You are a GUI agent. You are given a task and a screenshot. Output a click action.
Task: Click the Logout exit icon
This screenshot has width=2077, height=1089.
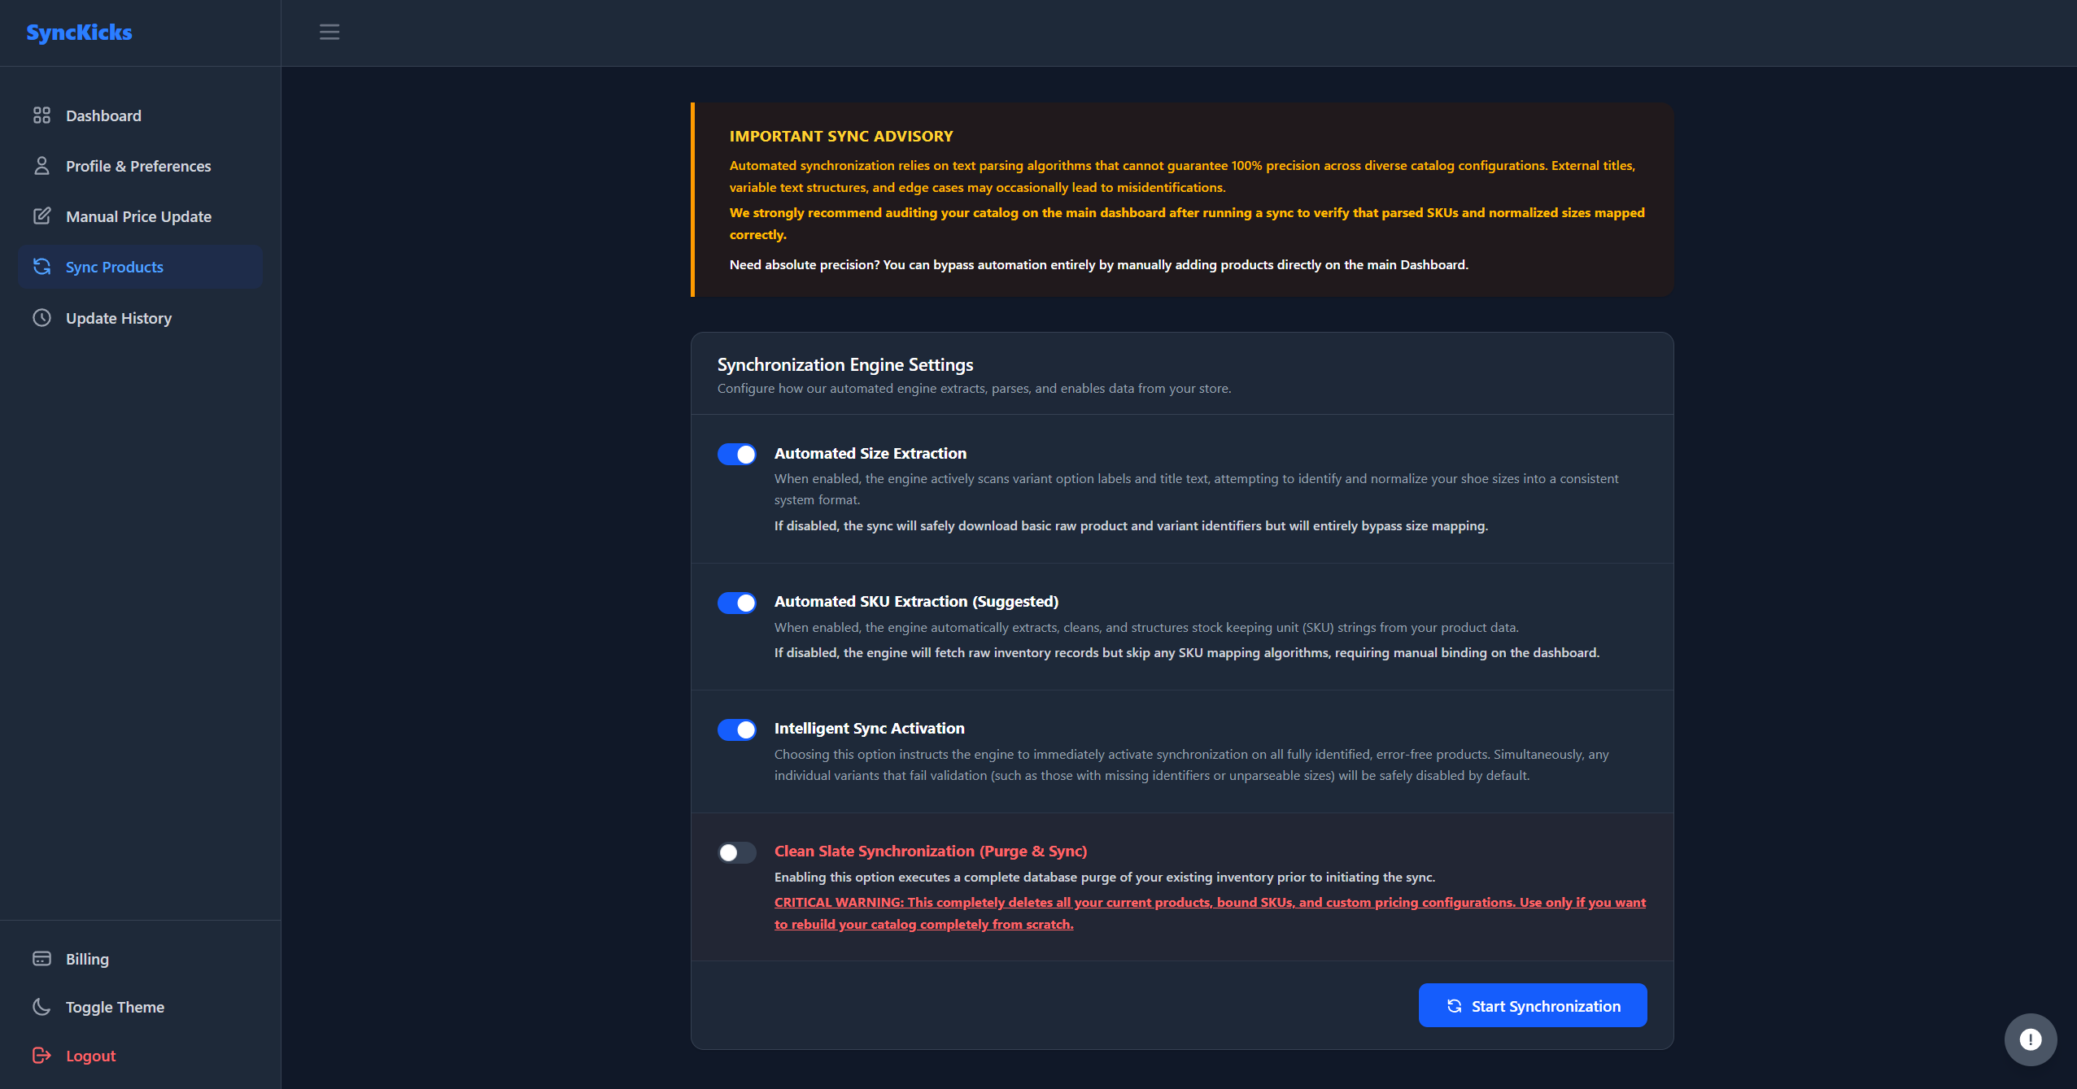[41, 1056]
